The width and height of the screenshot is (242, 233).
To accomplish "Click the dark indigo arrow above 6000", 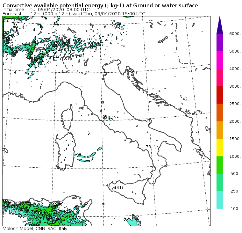I will 220,26.
